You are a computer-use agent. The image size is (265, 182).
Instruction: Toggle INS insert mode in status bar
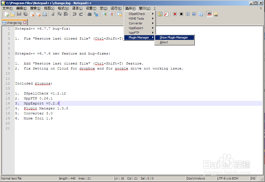254,178
